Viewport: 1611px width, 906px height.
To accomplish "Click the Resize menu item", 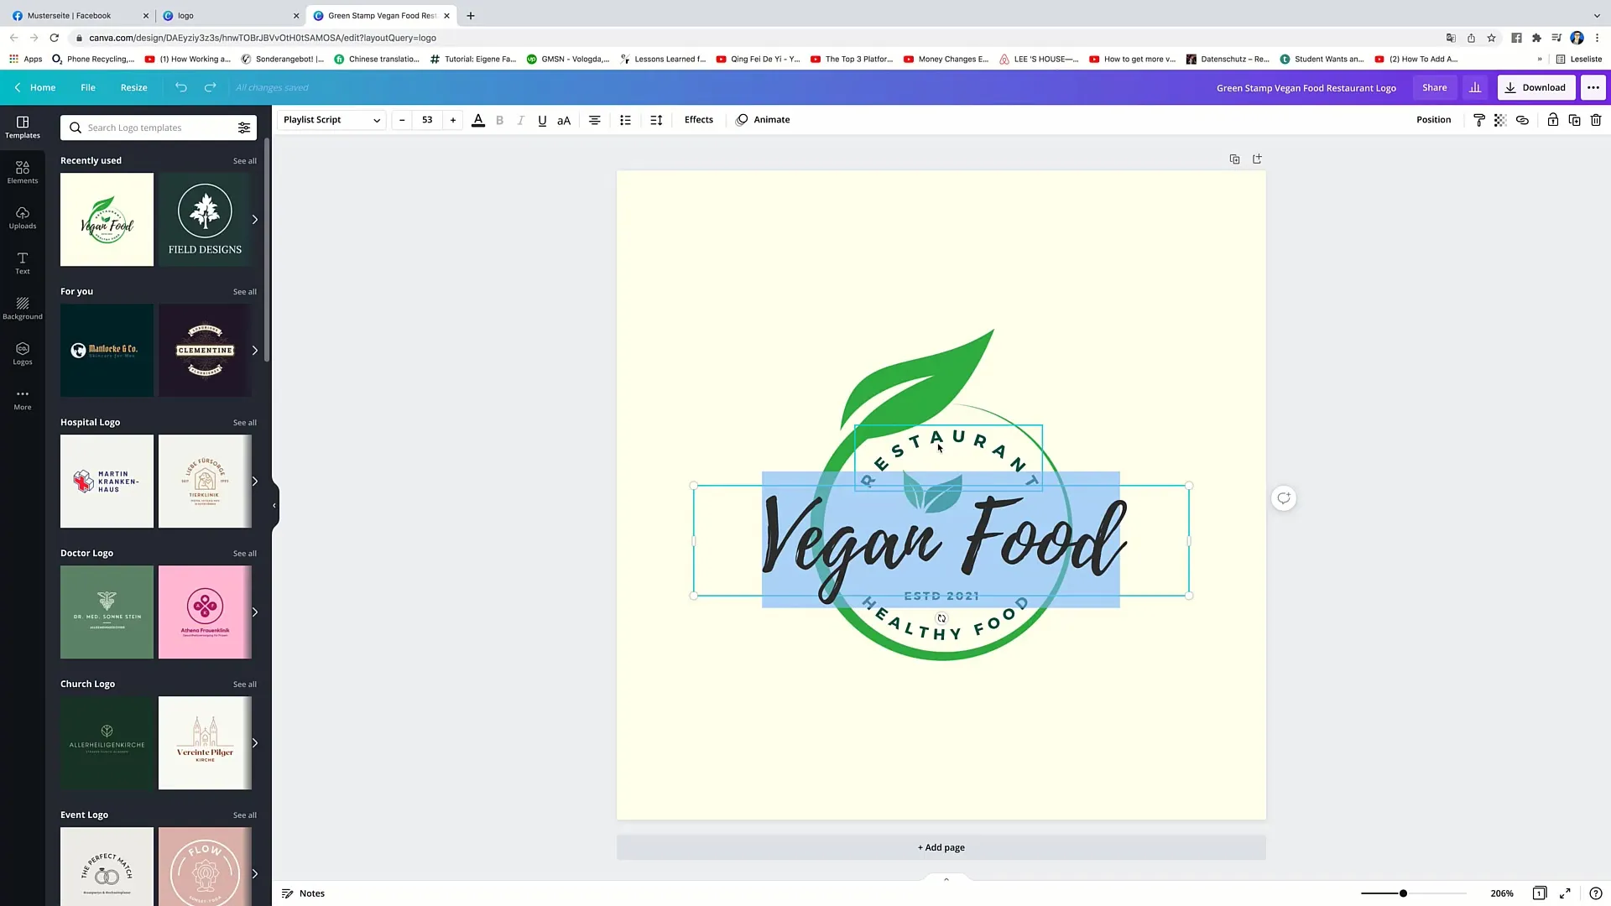I will 134,87.
